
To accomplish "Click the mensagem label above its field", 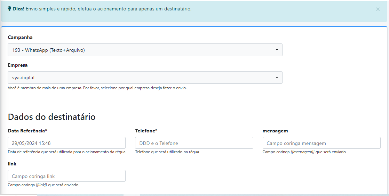I will coord(275,131).
